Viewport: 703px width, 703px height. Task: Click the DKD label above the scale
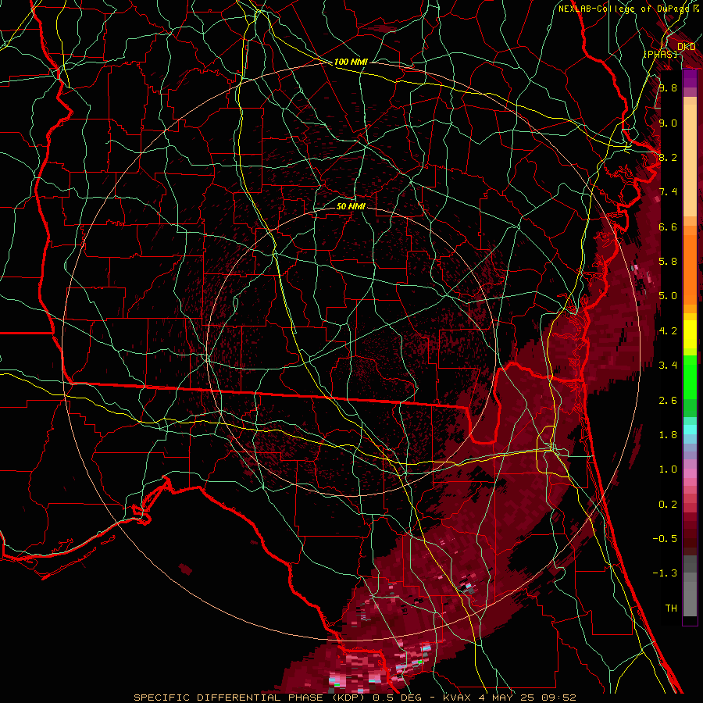pos(686,47)
